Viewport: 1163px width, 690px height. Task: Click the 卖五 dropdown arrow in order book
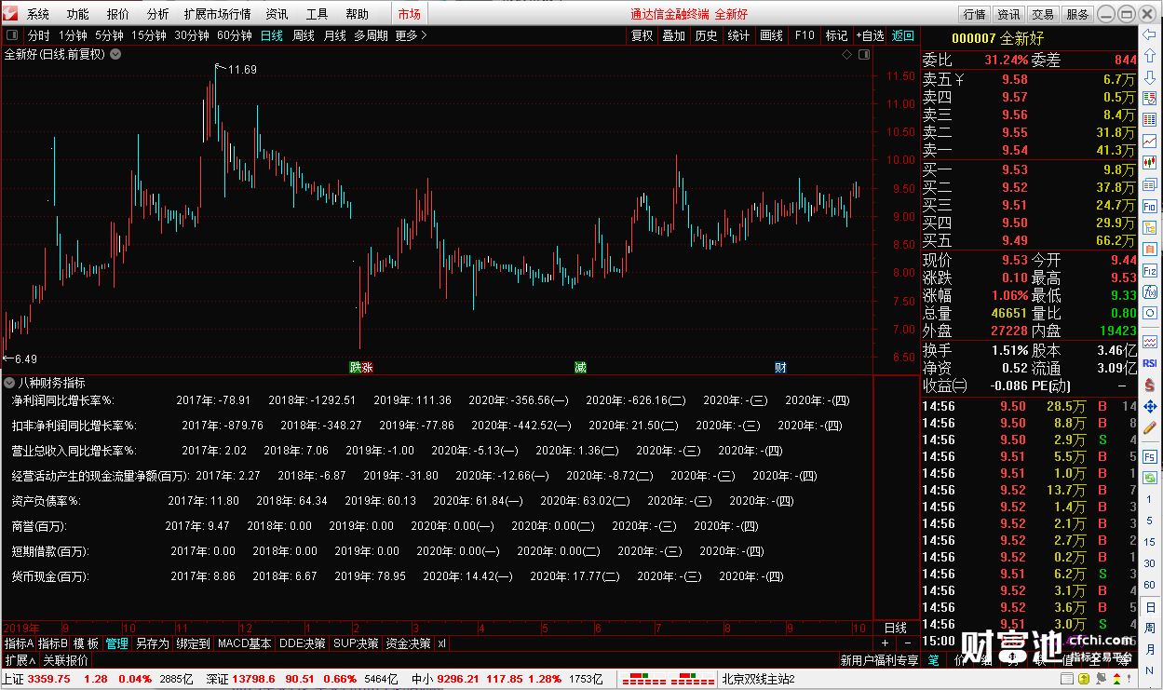click(x=960, y=80)
